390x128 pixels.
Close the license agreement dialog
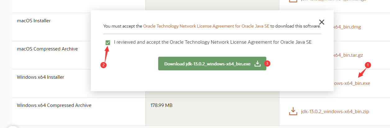[x=322, y=22]
